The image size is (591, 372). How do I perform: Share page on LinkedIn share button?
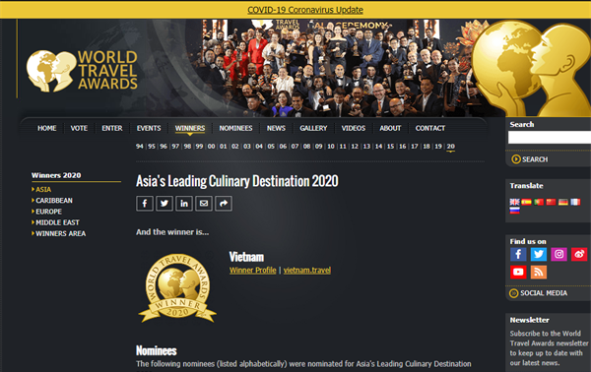184,204
